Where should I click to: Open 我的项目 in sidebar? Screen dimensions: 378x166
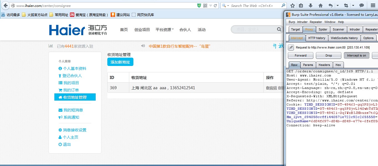pos(69,83)
